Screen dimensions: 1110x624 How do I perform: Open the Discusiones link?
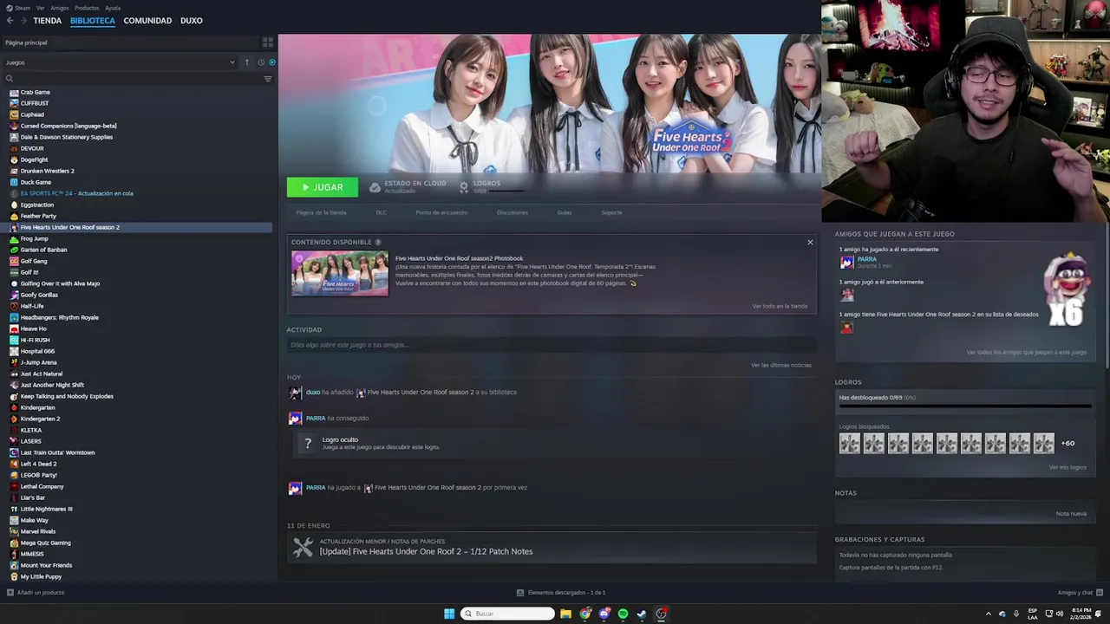pos(513,212)
